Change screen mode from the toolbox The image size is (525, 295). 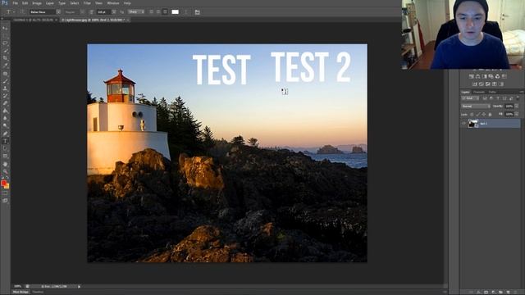[5, 201]
